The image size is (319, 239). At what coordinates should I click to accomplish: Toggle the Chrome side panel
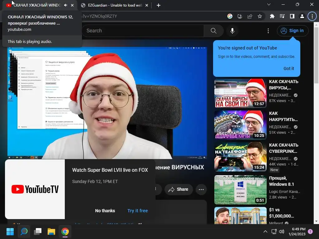point(292,16)
